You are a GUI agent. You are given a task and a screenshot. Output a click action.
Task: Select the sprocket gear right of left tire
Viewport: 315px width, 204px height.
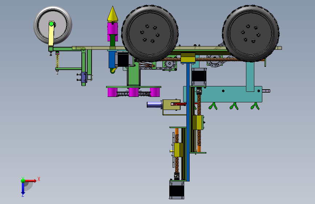(170, 64)
